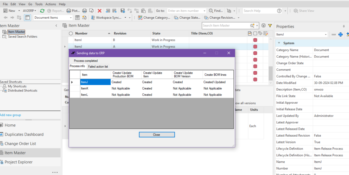Click the blue plus icon in Properties
This screenshot has width=349, height=175.
(340, 35)
